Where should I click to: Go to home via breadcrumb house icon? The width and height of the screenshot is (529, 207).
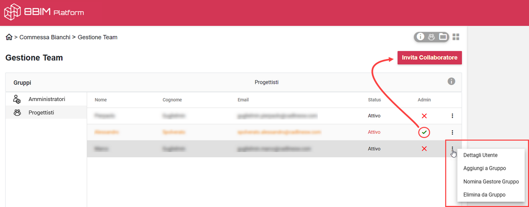click(x=9, y=37)
